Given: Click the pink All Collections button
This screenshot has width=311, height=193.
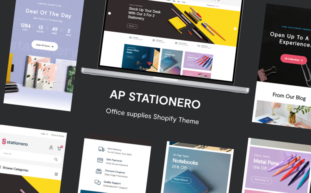Looking at the screenshot, I should (x=294, y=59).
